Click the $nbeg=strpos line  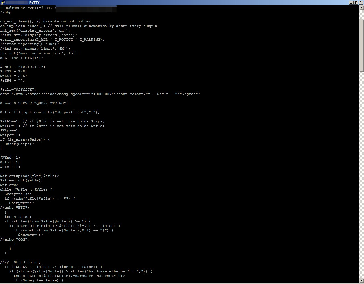click(69, 276)
